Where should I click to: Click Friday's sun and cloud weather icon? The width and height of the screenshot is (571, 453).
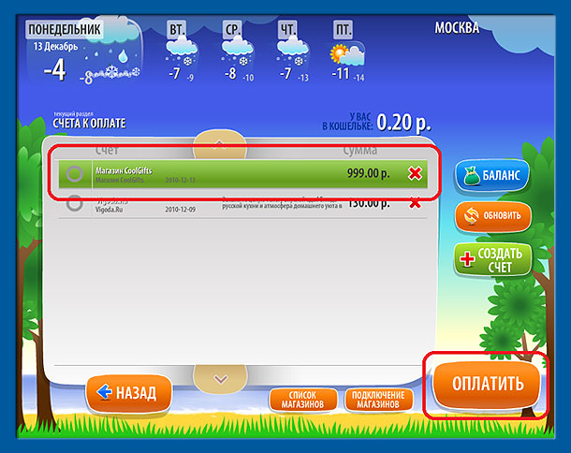point(344,53)
